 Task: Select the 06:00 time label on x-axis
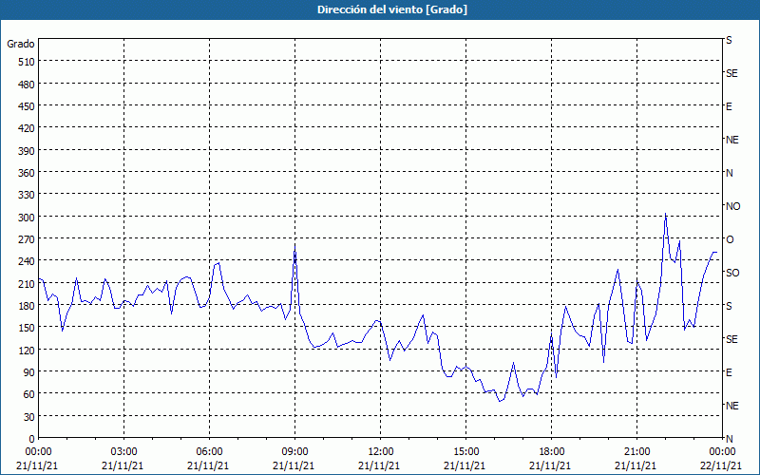209,452
